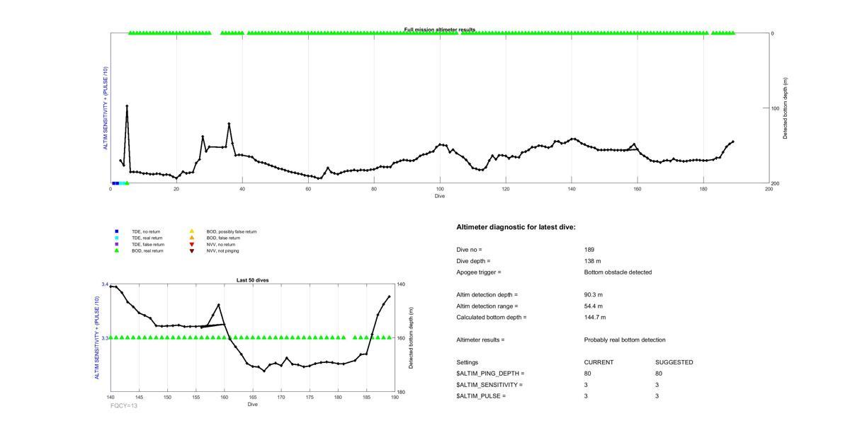Click the 'Full mission altimeter results' chart title
Screen dimensions: 850x440
point(440,30)
